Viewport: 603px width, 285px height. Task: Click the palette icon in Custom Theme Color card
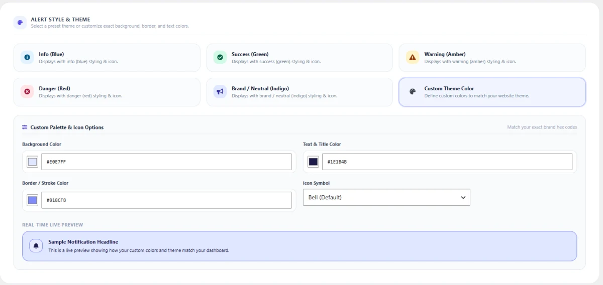413,91
